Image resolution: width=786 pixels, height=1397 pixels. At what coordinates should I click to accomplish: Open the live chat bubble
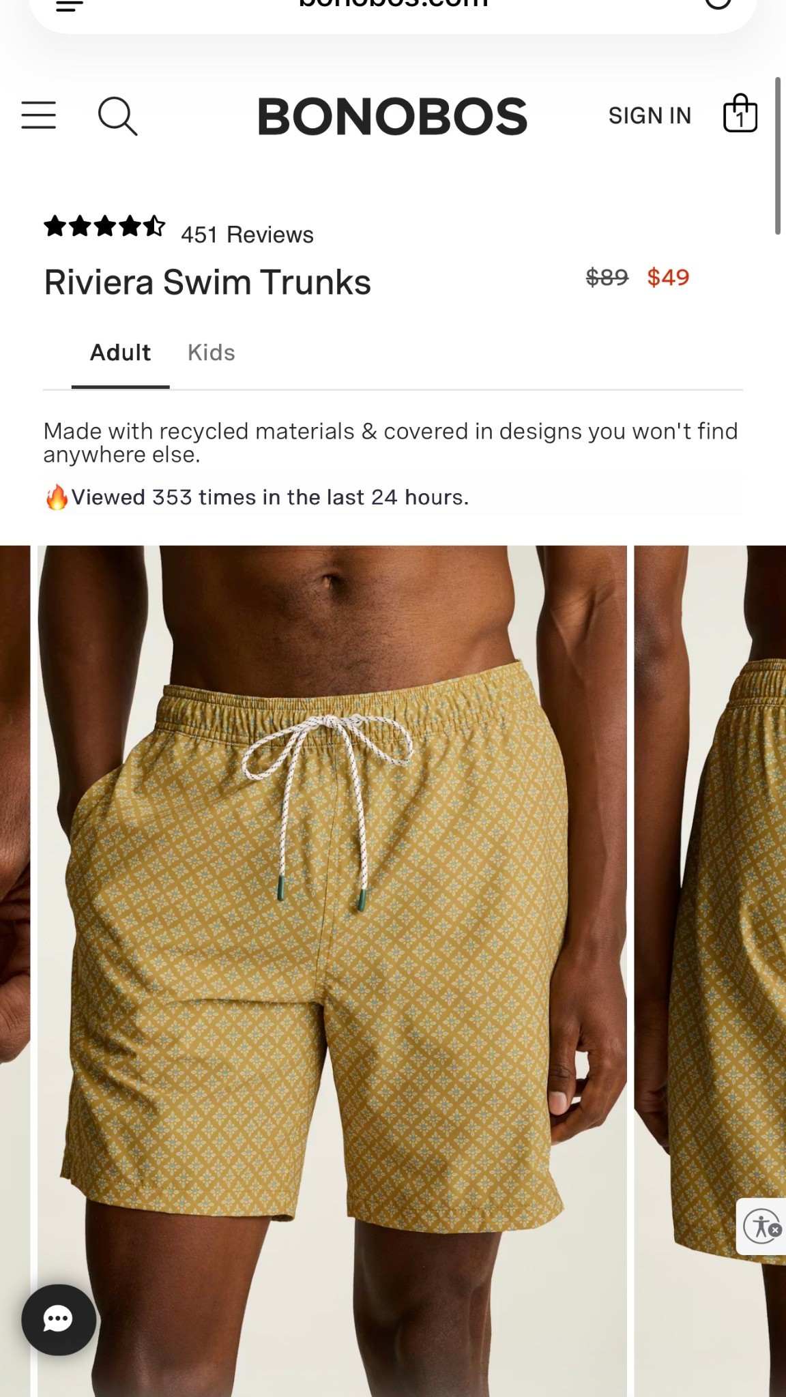tap(59, 1319)
